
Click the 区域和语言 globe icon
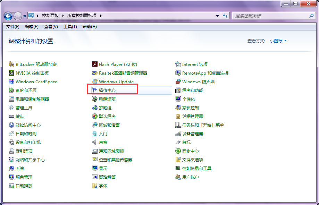[x=95, y=125]
